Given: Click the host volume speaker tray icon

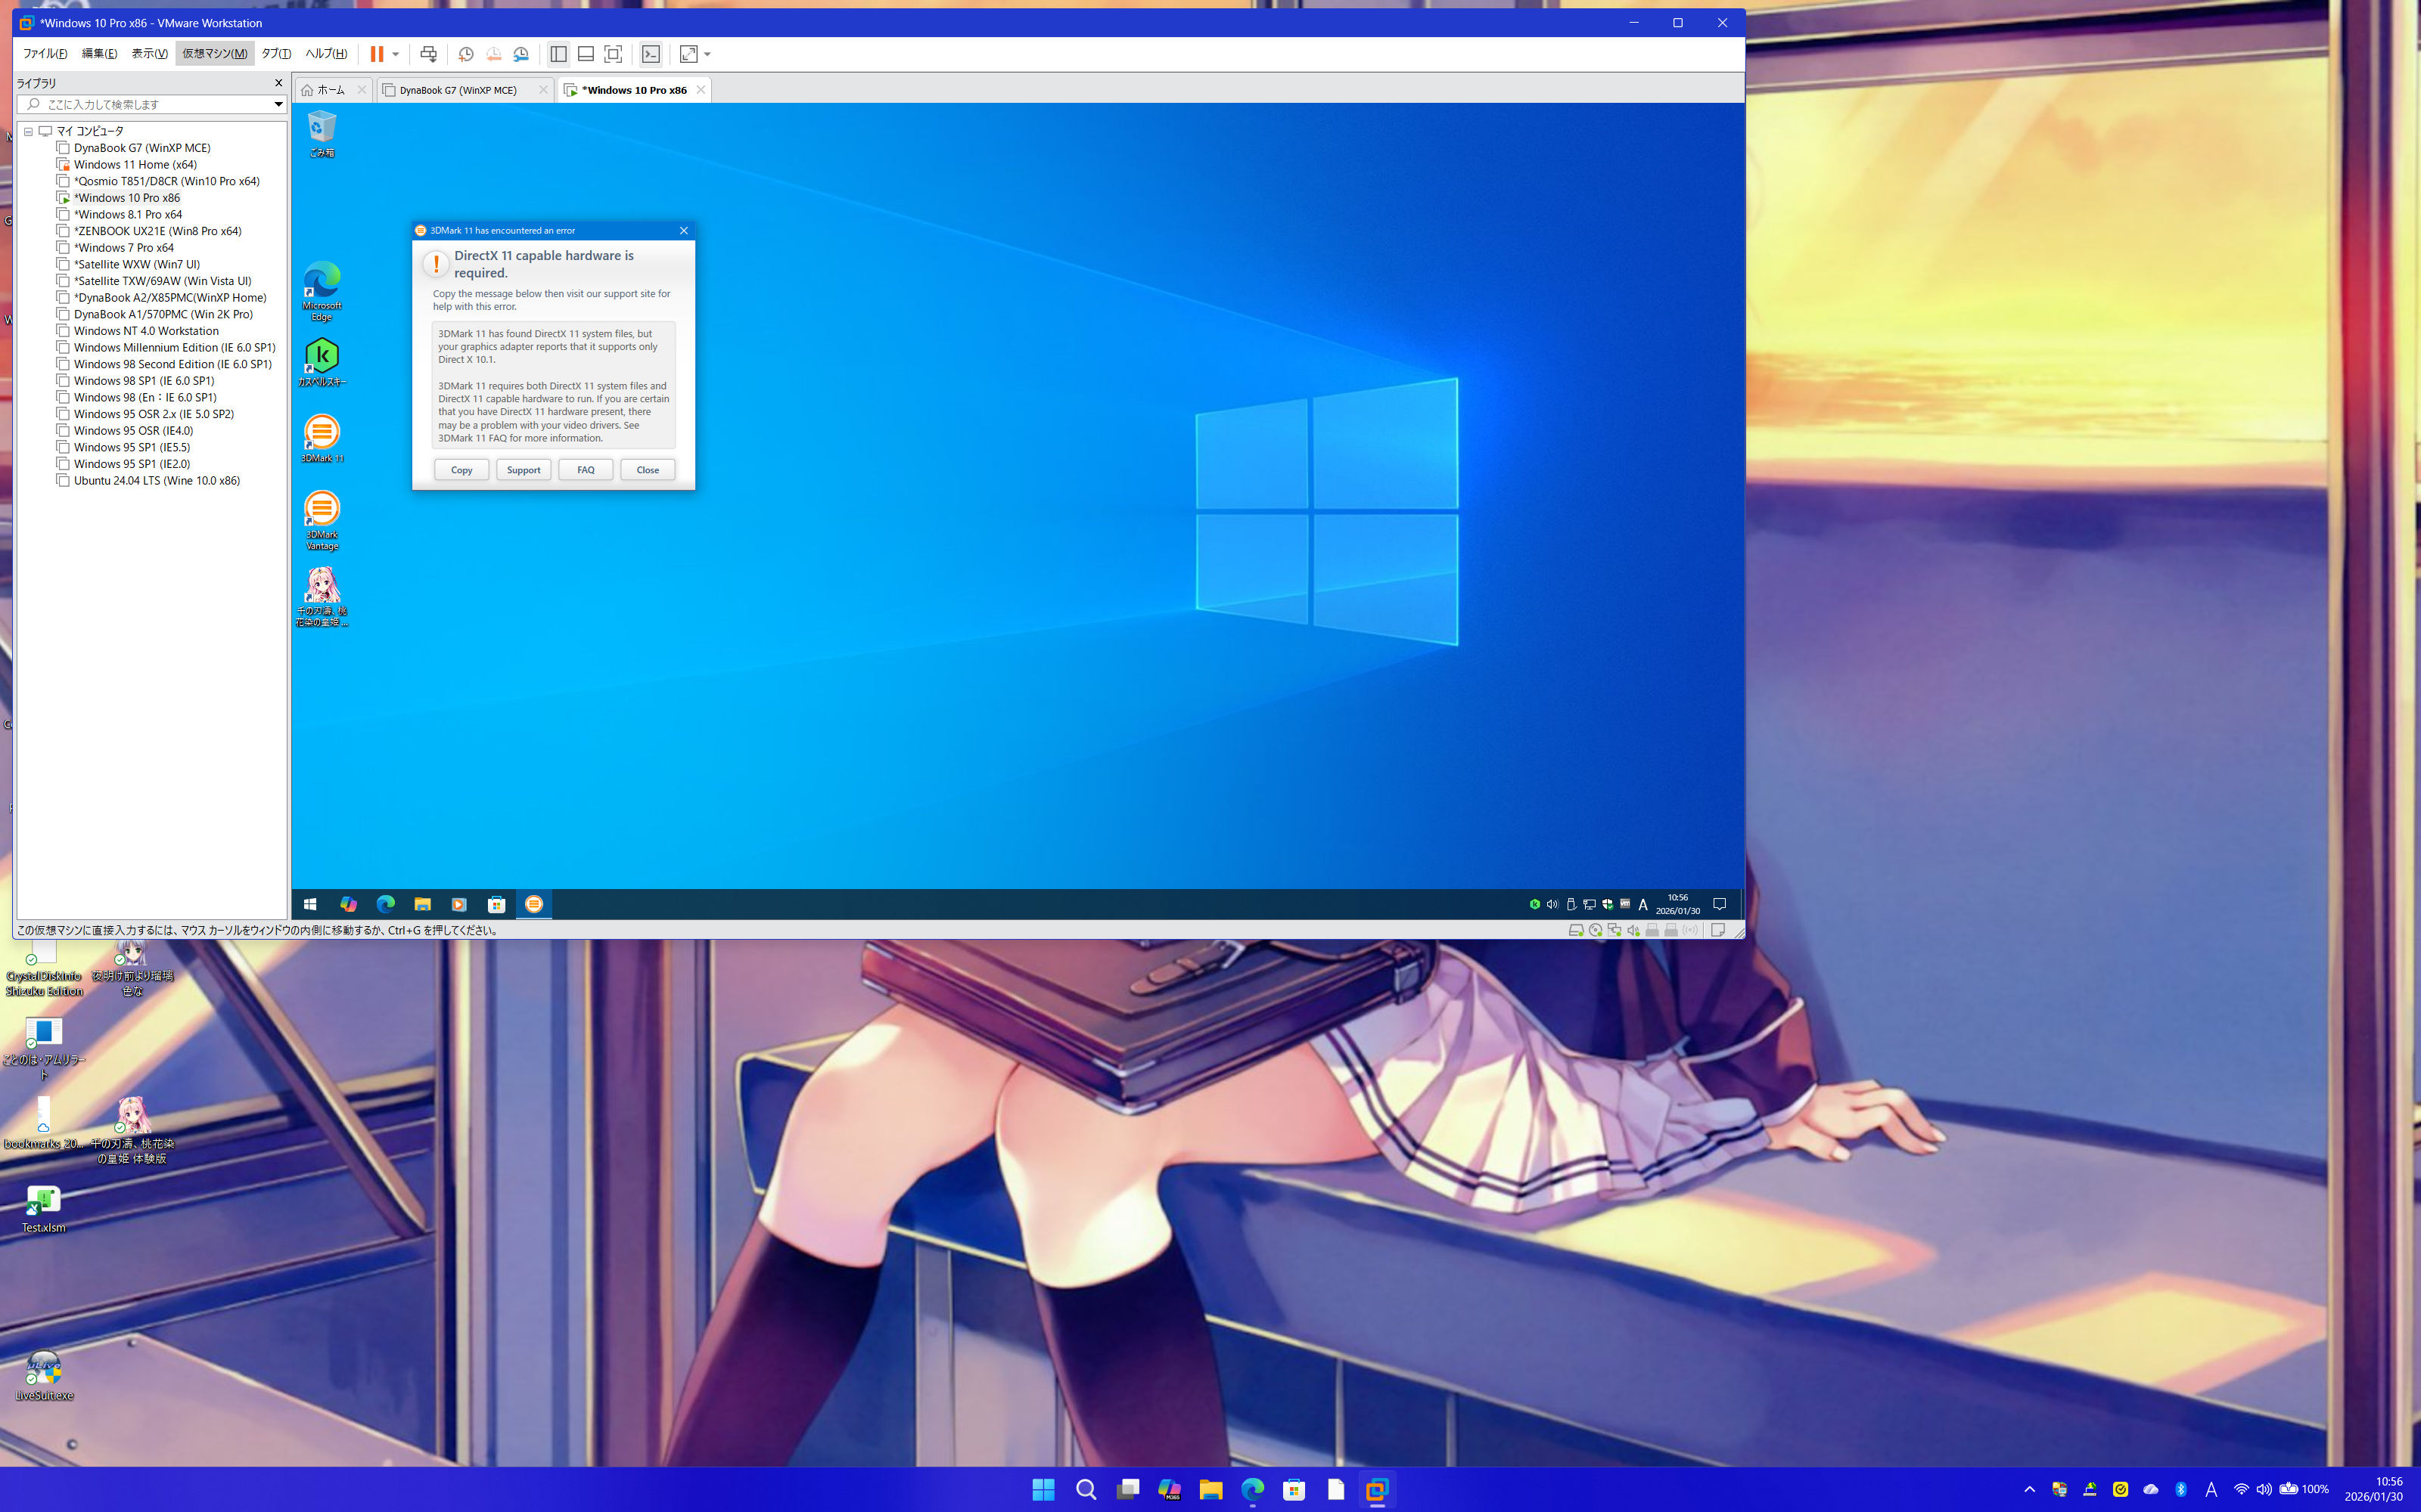Looking at the screenshot, I should pos(2264,1489).
